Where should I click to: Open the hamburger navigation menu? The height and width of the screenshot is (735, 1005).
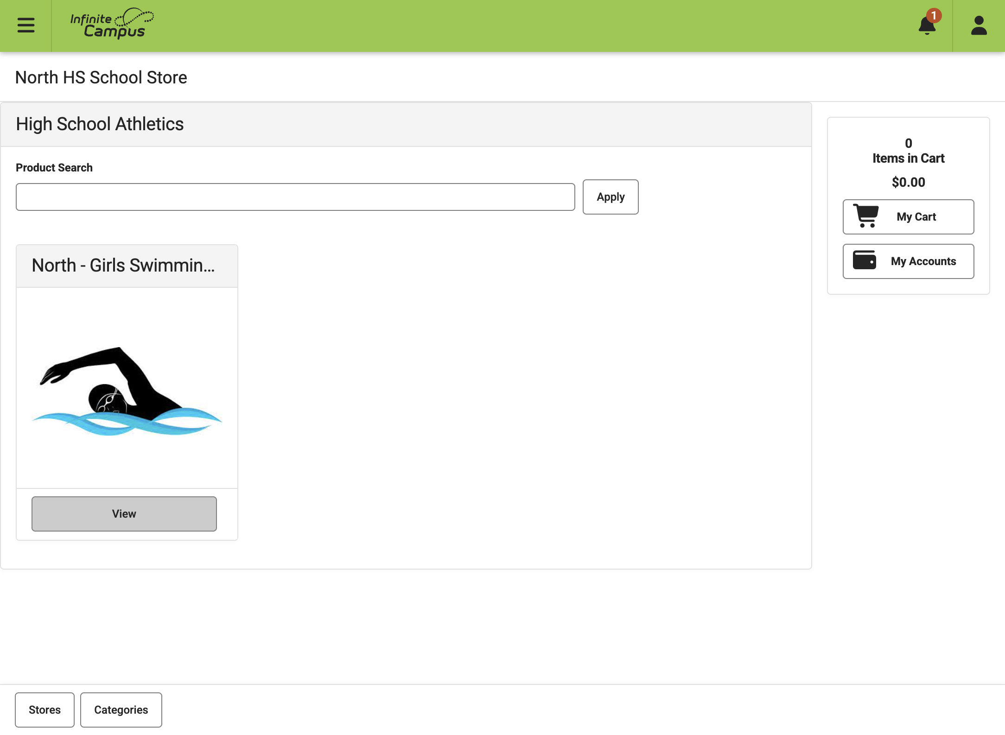point(26,25)
